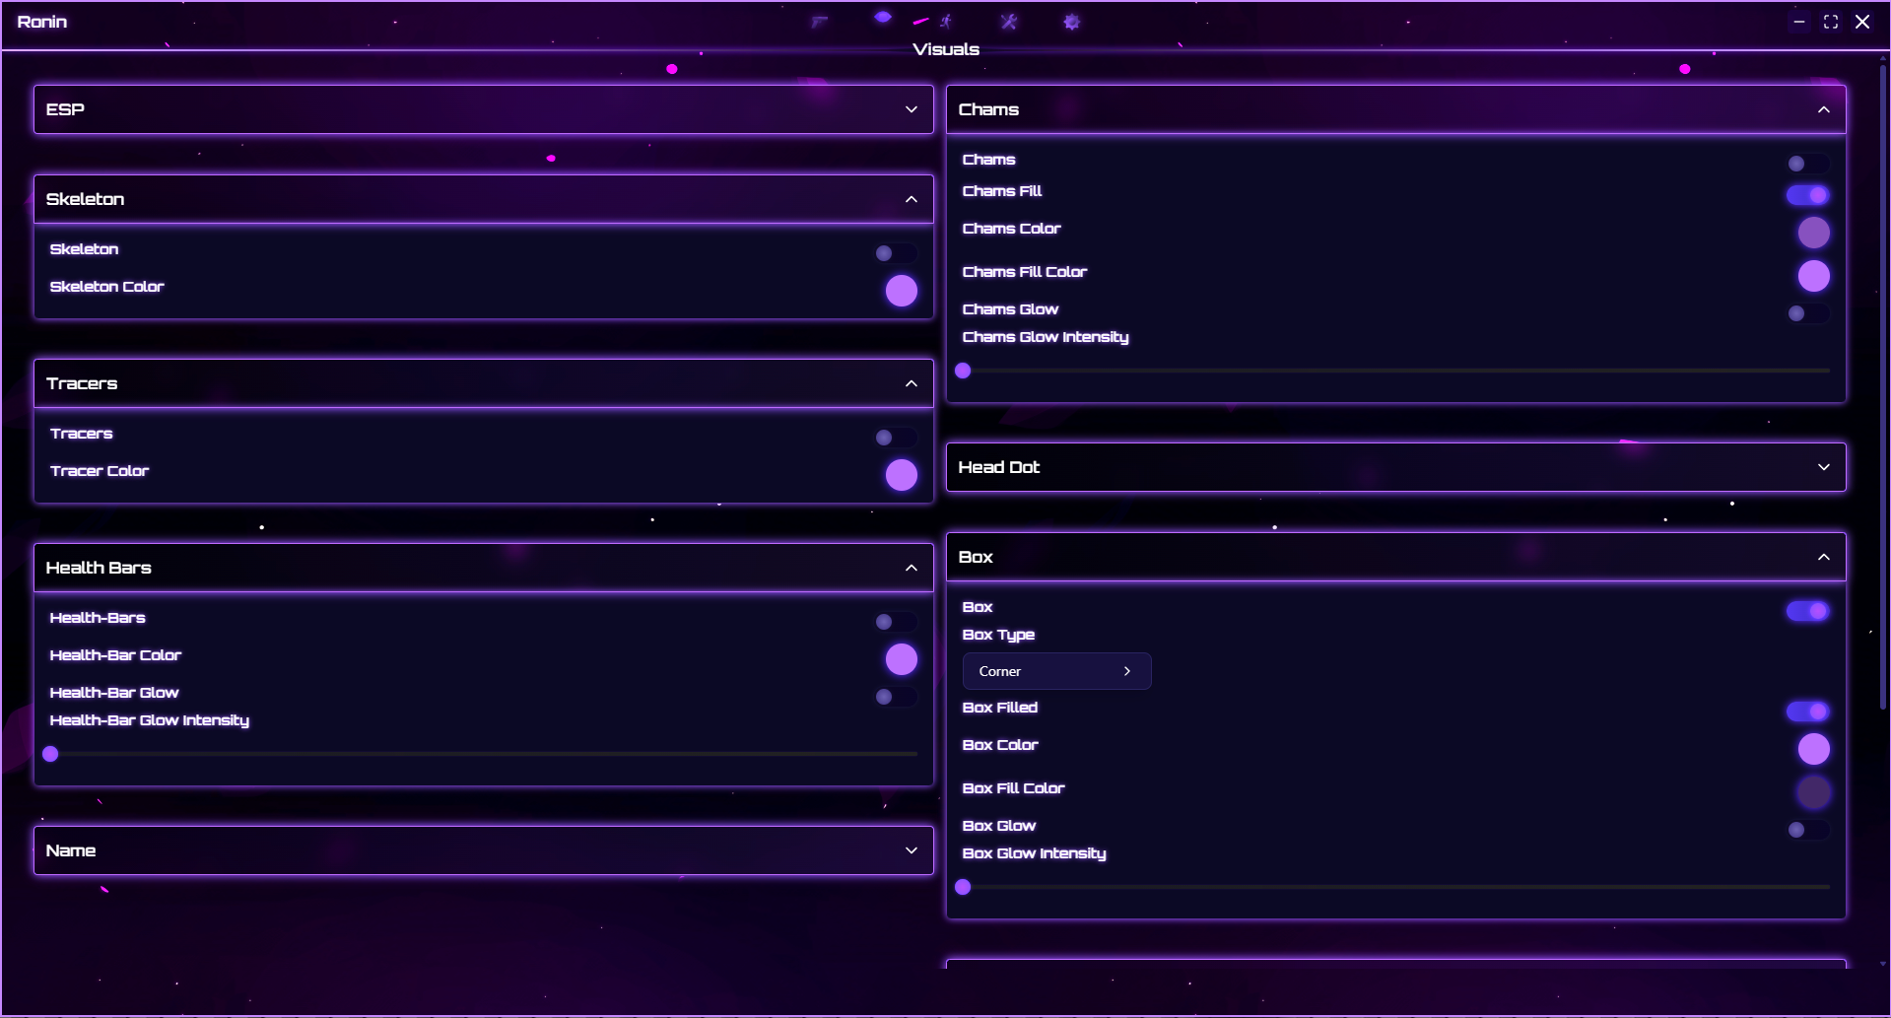This screenshot has width=1891, height=1018.
Task: Turn off the Box Filled toggle
Action: (x=1807, y=712)
